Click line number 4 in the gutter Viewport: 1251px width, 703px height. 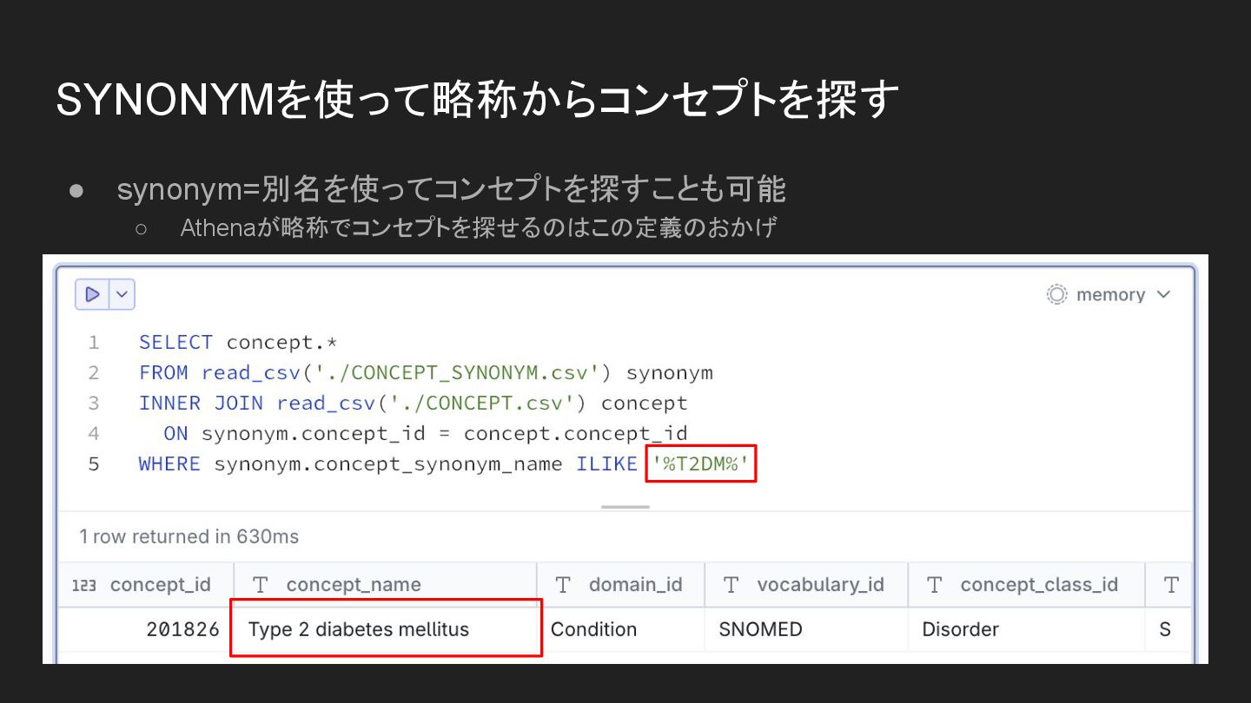click(x=94, y=434)
